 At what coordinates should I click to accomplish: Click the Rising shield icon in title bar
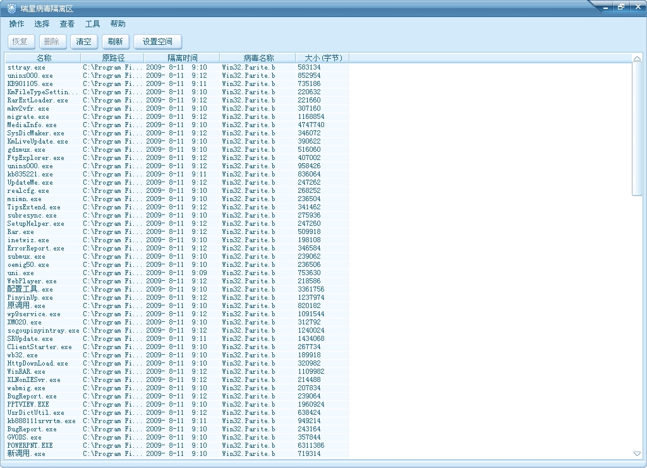click(x=11, y=8)
